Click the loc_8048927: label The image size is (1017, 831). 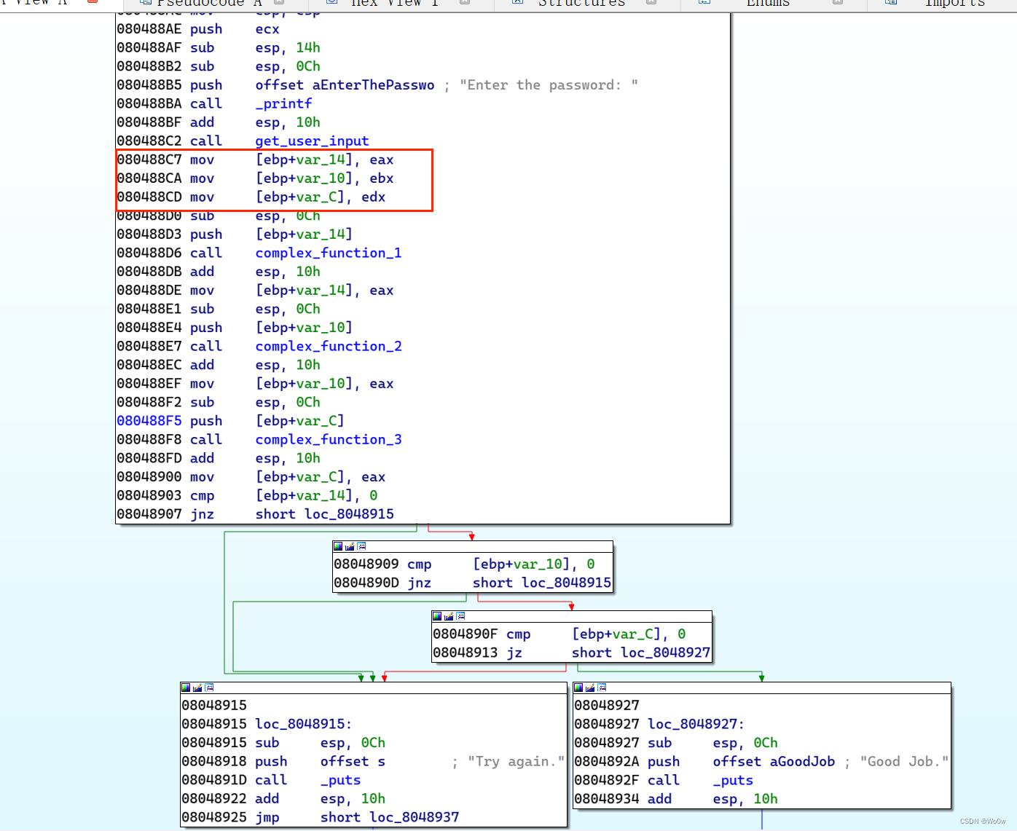(696, 724)
